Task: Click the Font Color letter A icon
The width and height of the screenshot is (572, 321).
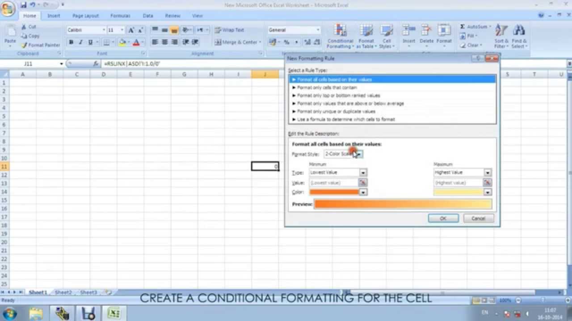Action: 136,42
